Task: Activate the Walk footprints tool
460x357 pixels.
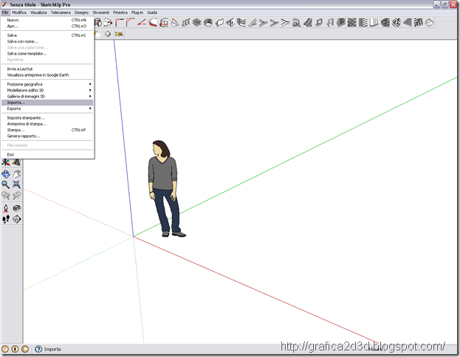Action: [6, 219]
